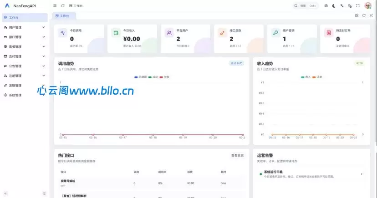
Task: Open the 查看日志 link
Action: pos(237,156)
